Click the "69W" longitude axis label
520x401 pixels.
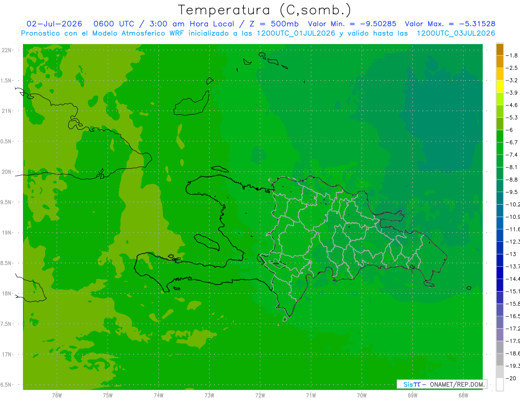[412, 395]
